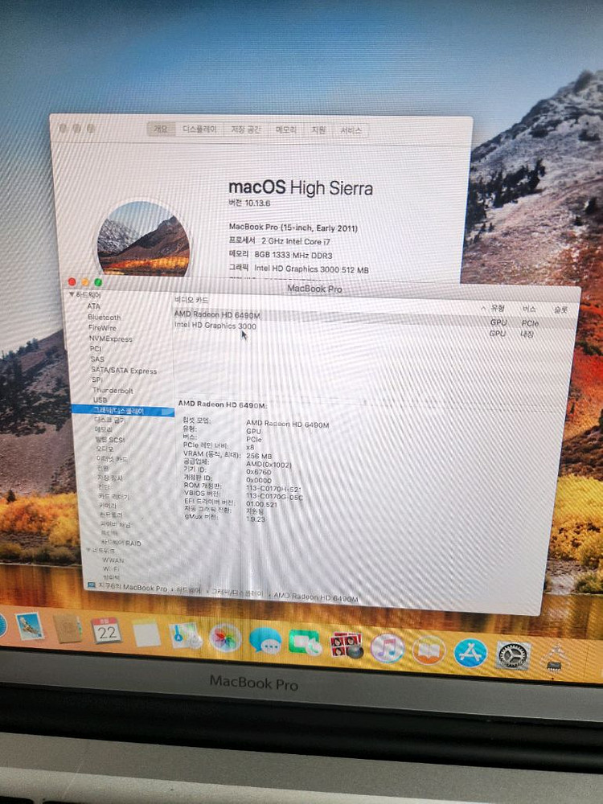
Task: Switch to the 지원 tab
Action: coord(318,130)
